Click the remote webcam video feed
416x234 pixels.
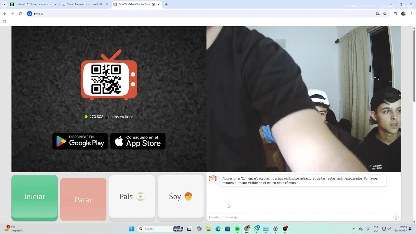[304, 99]
